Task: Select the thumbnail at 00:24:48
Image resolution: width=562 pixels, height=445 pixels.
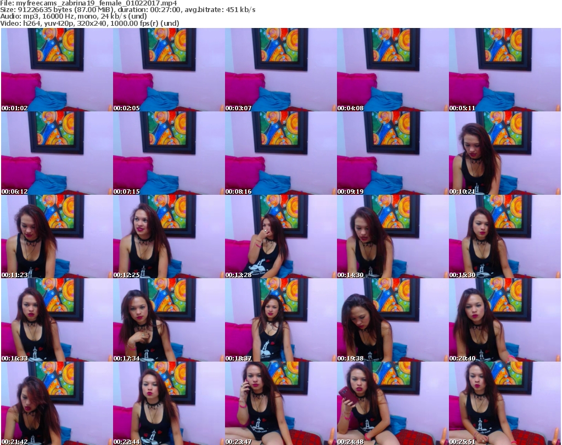Action: pyautogui.click(x=393, y=403)
